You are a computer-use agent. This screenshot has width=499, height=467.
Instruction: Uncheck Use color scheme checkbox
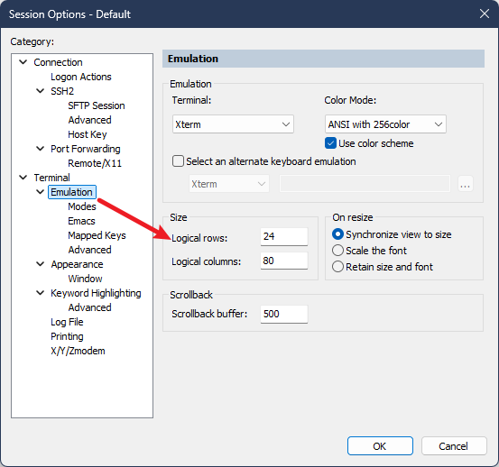(x=330, y=143)
